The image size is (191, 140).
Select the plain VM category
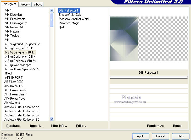coord(7,40)
